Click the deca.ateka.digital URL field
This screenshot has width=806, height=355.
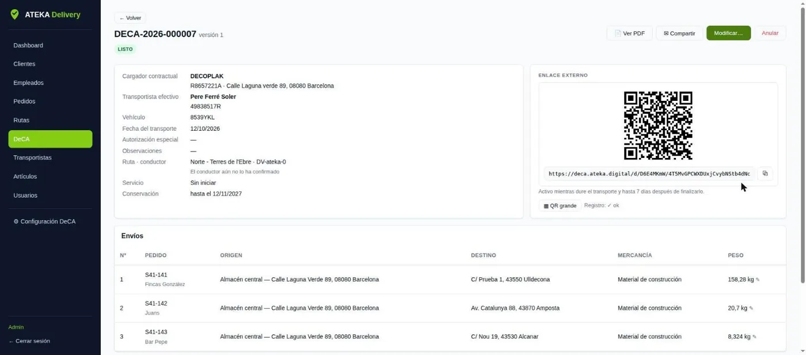point(649,173)
